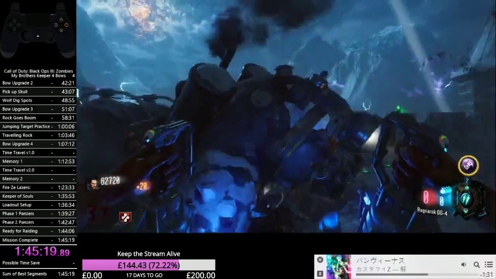This screenshot has height=279, width=496.
Task: Select the 'Bow Upgrade 3' split
Action: click(38, 109)
